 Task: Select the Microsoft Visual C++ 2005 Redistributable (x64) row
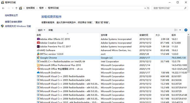[111, 80]
